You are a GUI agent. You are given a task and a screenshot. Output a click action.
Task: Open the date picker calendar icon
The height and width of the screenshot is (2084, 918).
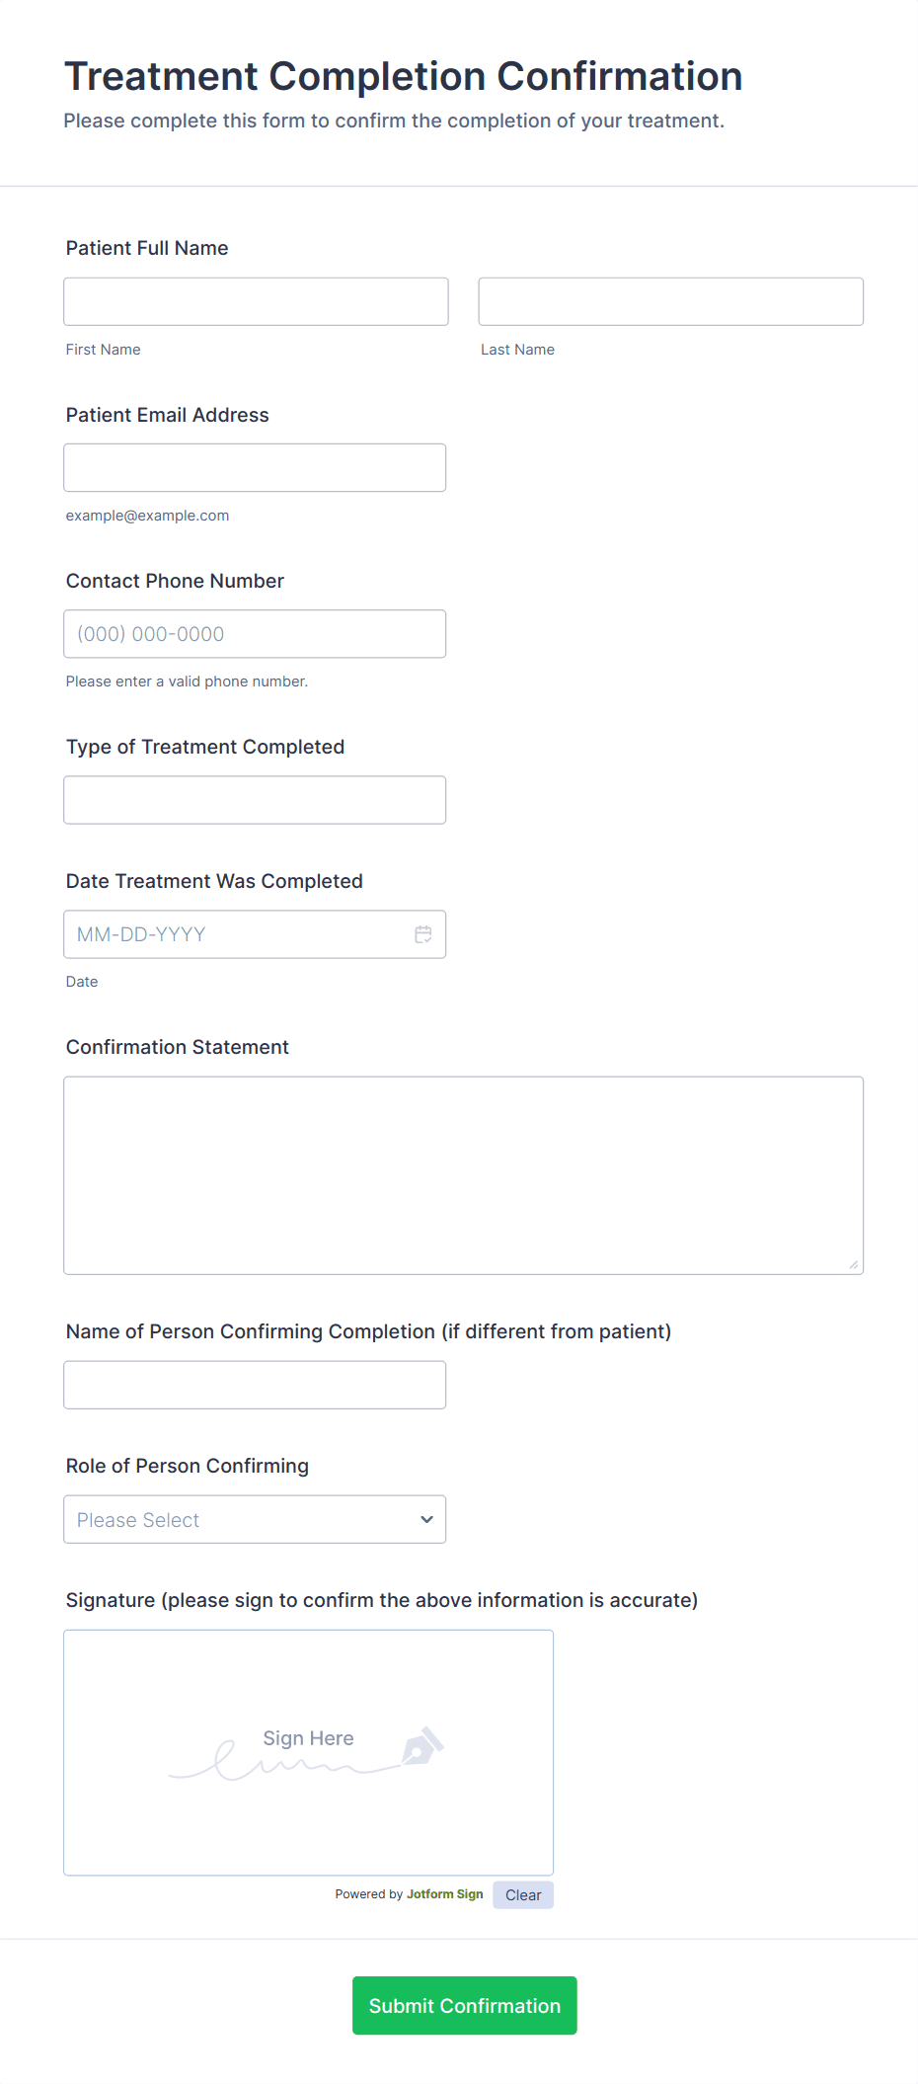coord(423,934)
